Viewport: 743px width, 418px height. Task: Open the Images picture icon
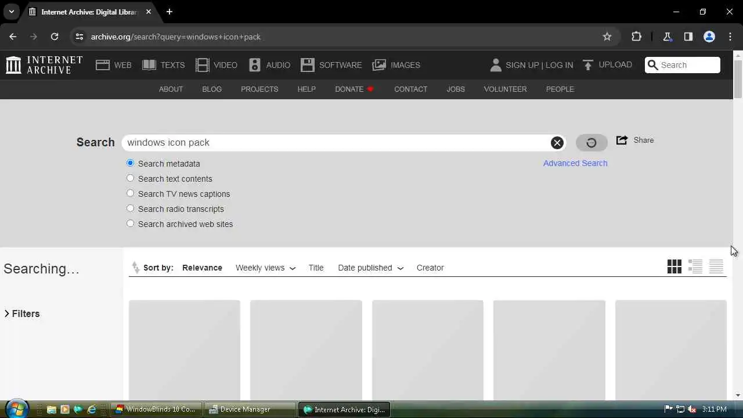coord(379,65)
